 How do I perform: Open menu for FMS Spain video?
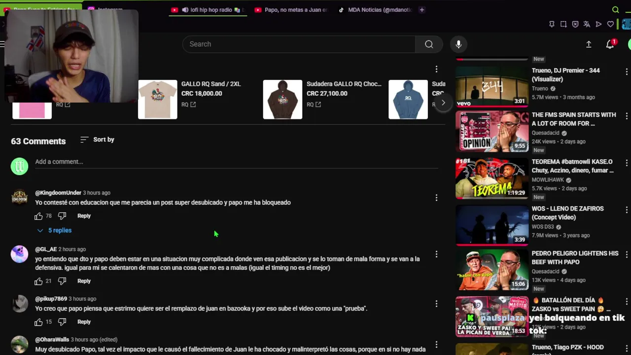[x=627, y=116]
